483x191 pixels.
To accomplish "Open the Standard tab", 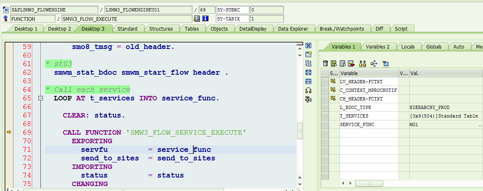I will (x=127, y=29).
